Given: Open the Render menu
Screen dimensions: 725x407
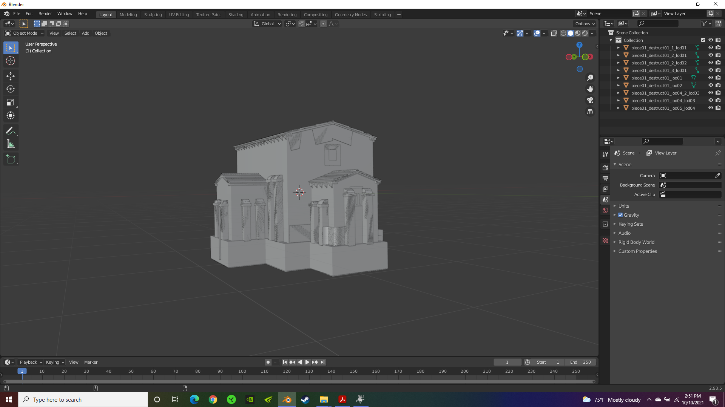Looking at the screenshot, I should pos(45,14).
